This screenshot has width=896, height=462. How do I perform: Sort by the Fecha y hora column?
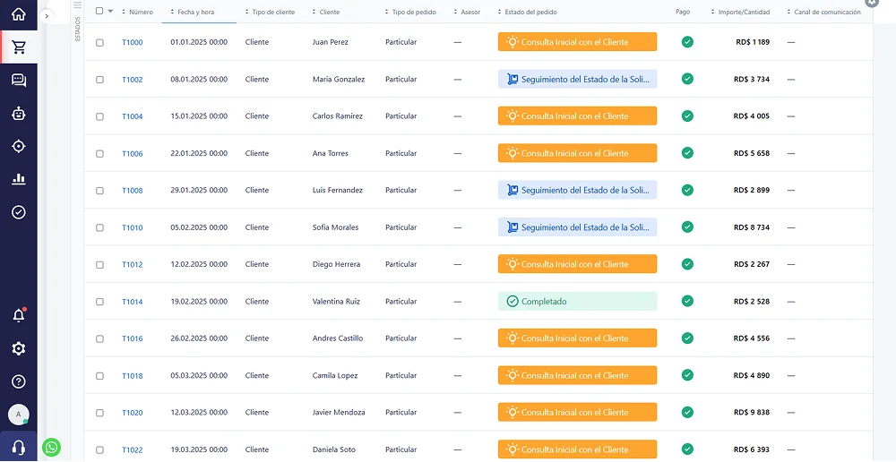tap(196, 13)
